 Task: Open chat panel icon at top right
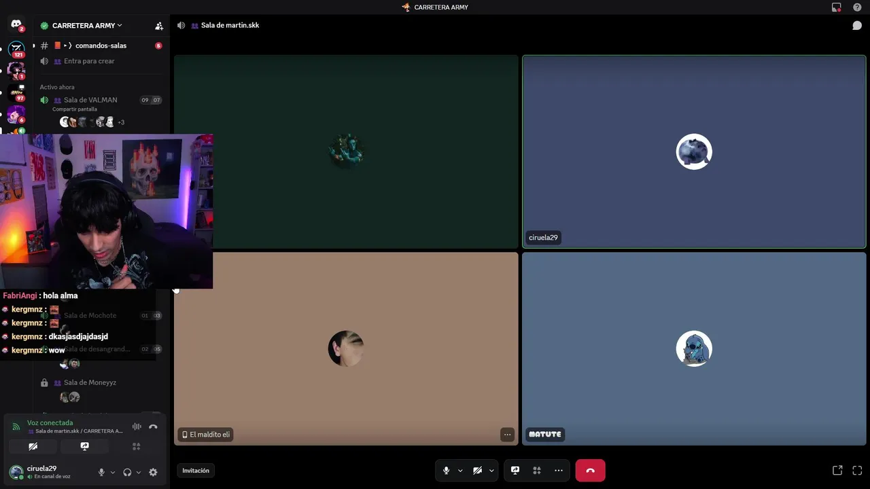click(x=857, y=26)
